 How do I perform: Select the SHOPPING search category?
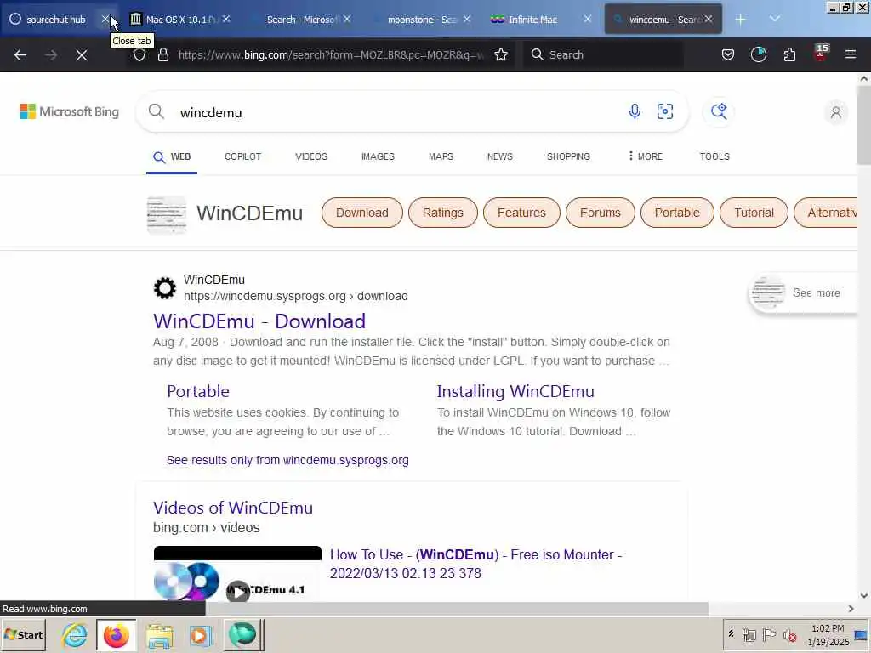point(568,156)
